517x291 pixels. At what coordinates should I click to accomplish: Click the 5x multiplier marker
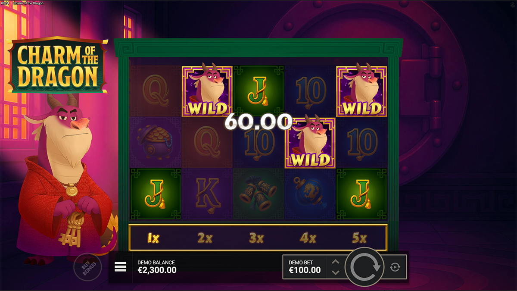pos(359,238)
